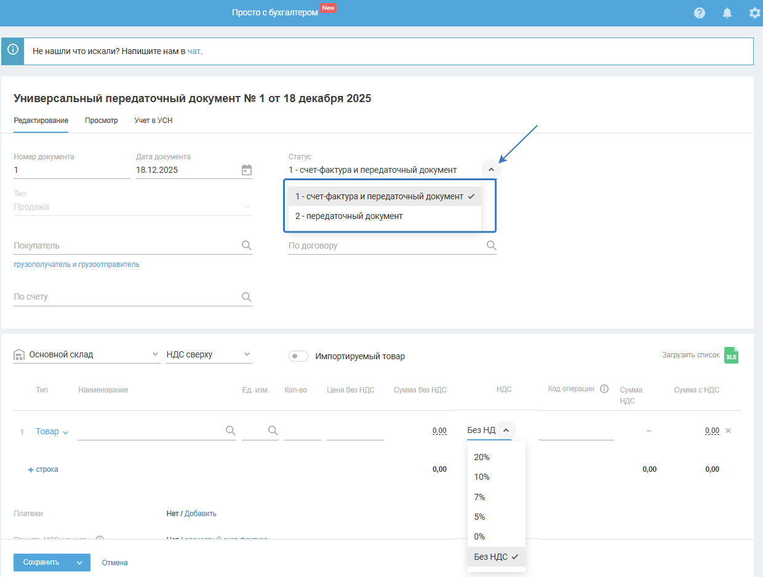Open the document date calendar picker
This screenshot has width=763, height=577.
click(x=247, y=170)
